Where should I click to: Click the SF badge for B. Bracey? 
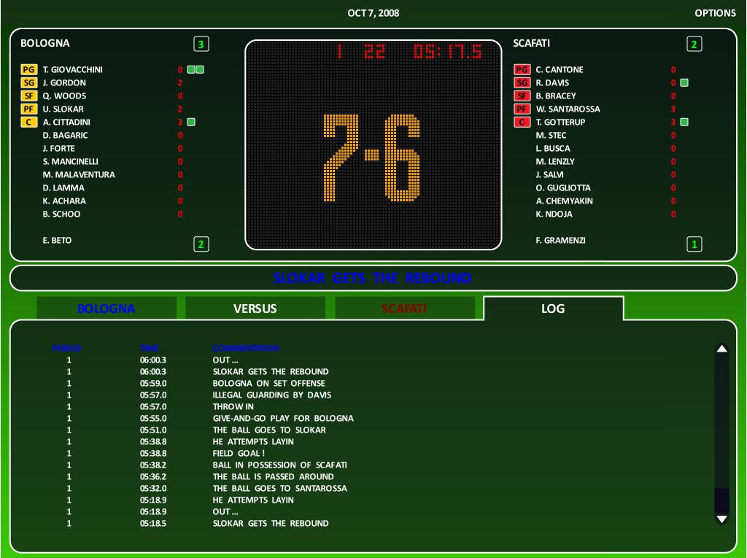pos(522,96)
